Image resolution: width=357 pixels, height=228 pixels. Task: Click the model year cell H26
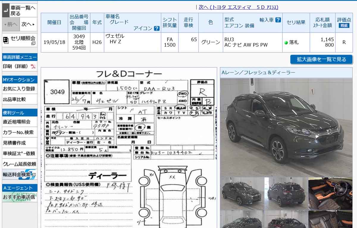coord(97,42)
